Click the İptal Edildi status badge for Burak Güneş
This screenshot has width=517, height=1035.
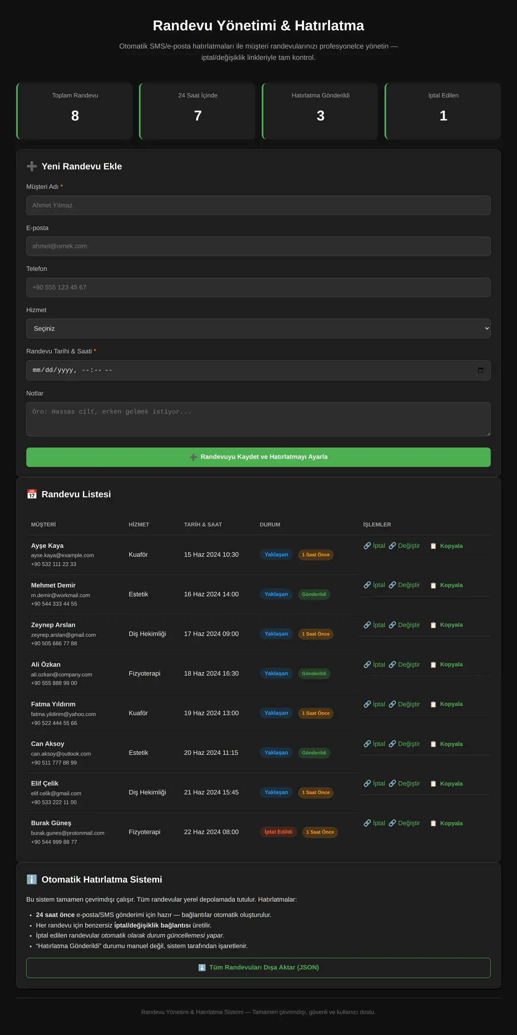pyautogui.click(x=278, y=832)
